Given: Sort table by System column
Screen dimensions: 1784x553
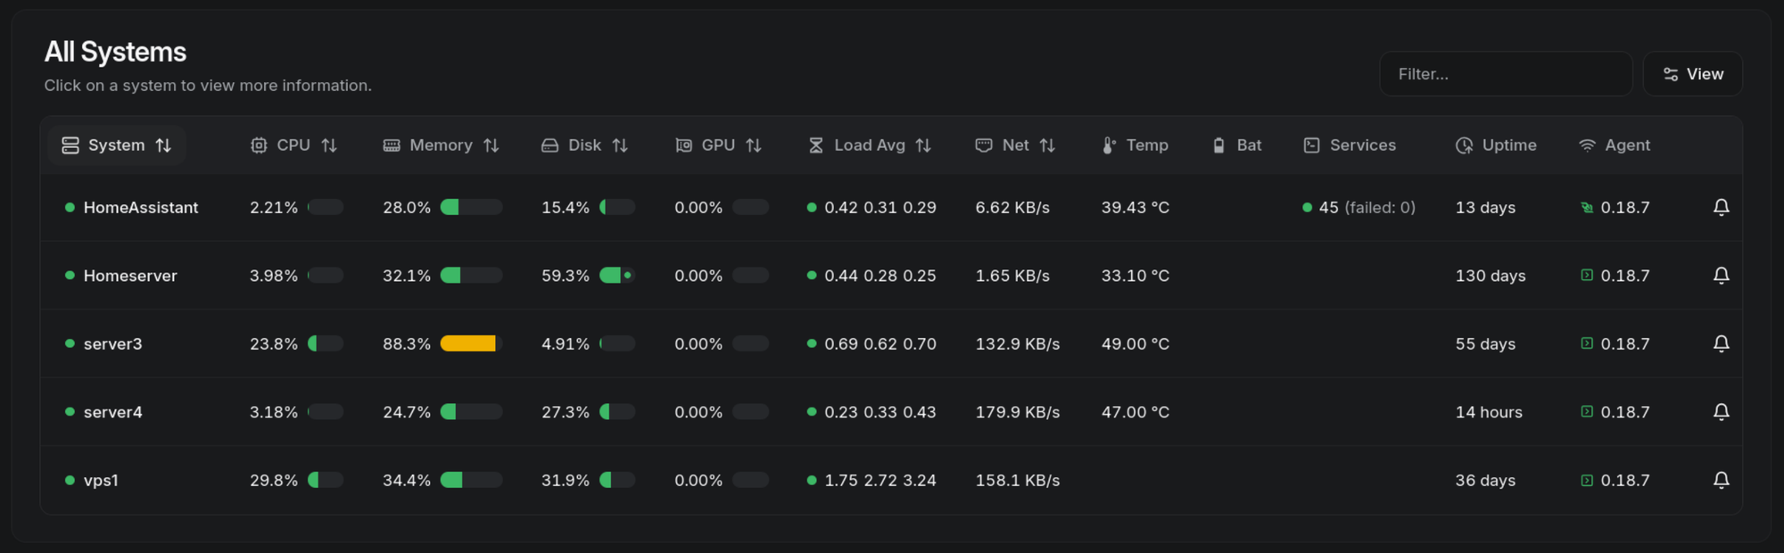Looking at the screenshot, I should point(117,145).
